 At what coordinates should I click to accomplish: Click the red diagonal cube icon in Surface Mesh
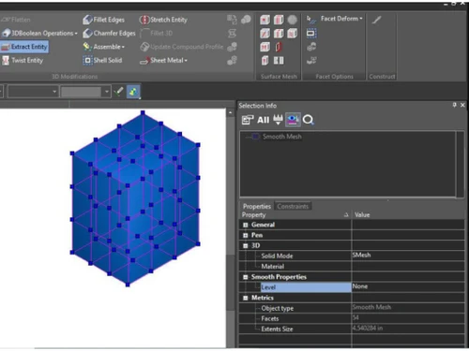click(265, 33)
